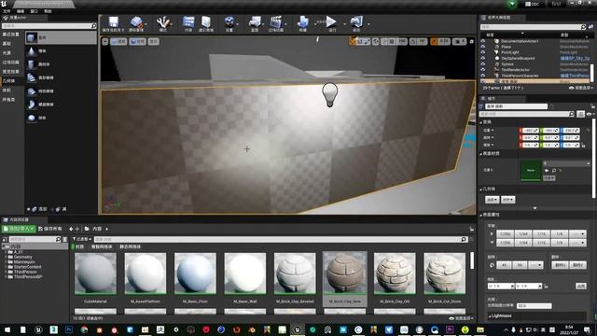Image resolution: width=597 pixels, height=336 pixels.
Task: Toggle the Static Mesh filter in the Content Browser
Action: tap(130, 246)
